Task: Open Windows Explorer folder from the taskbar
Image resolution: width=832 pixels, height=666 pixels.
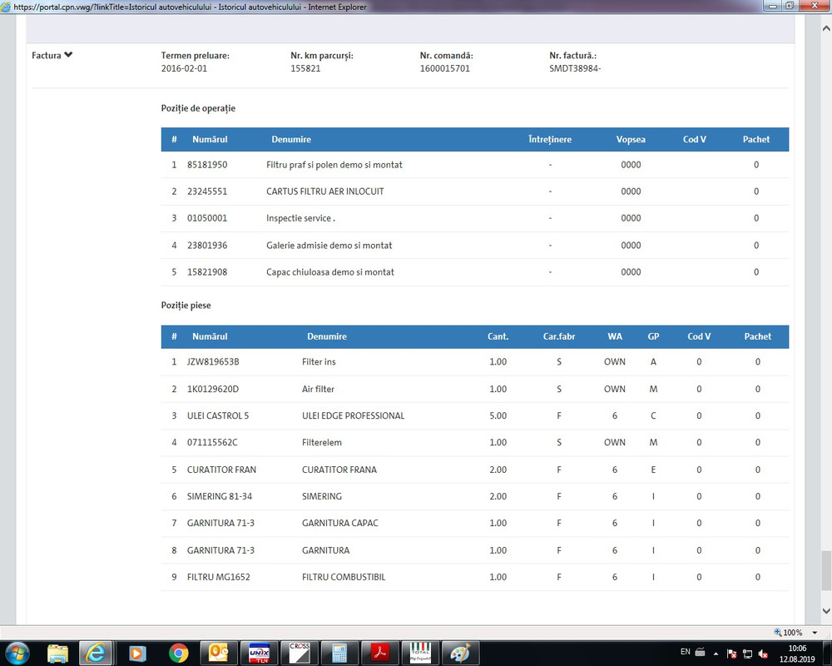Action: tap(57, 653)
